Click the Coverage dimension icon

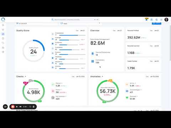click(x=53, y=39)
